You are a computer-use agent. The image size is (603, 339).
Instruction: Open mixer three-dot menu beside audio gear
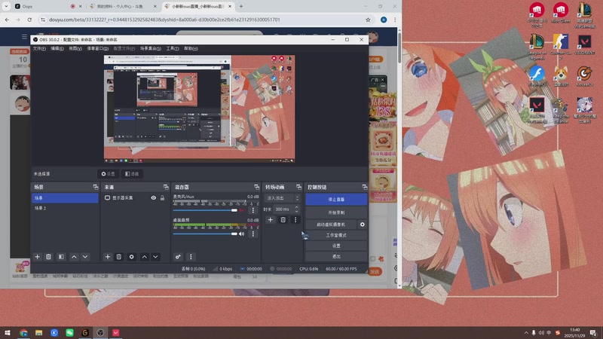click(x=191, y=257)
